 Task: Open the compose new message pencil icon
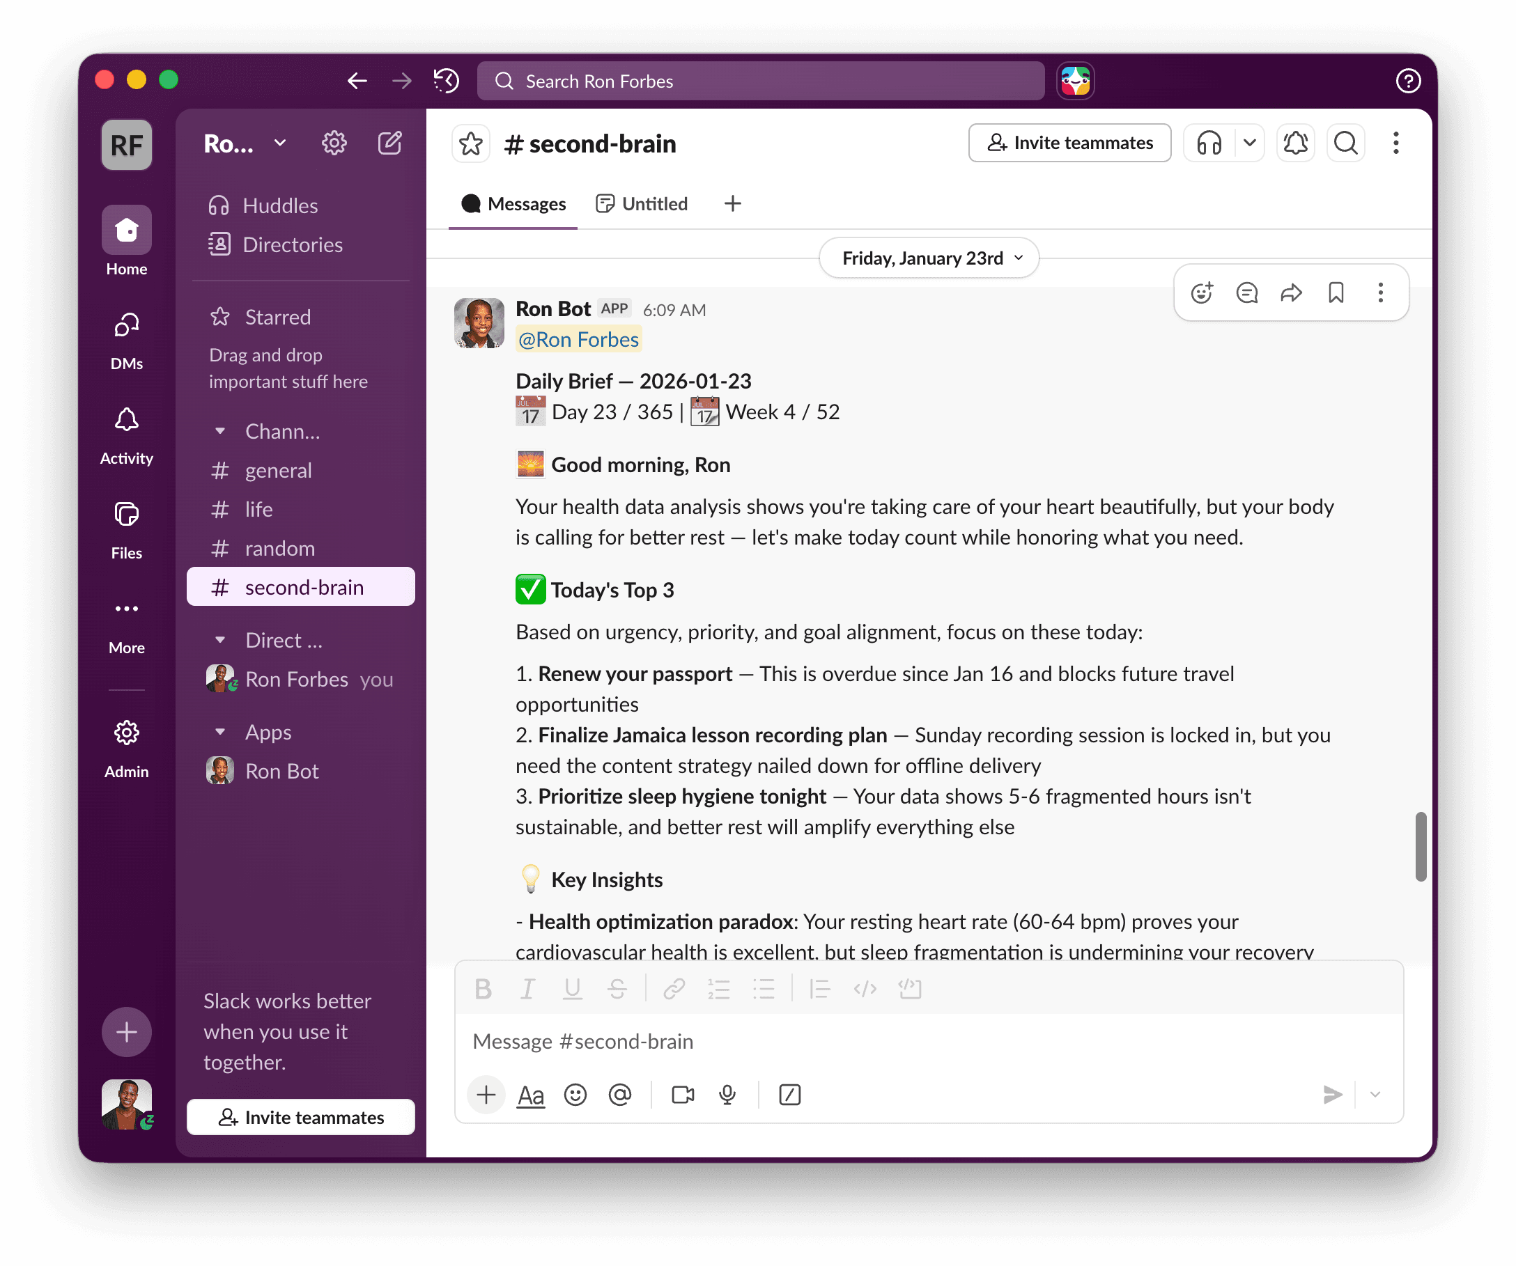(390, 143)
